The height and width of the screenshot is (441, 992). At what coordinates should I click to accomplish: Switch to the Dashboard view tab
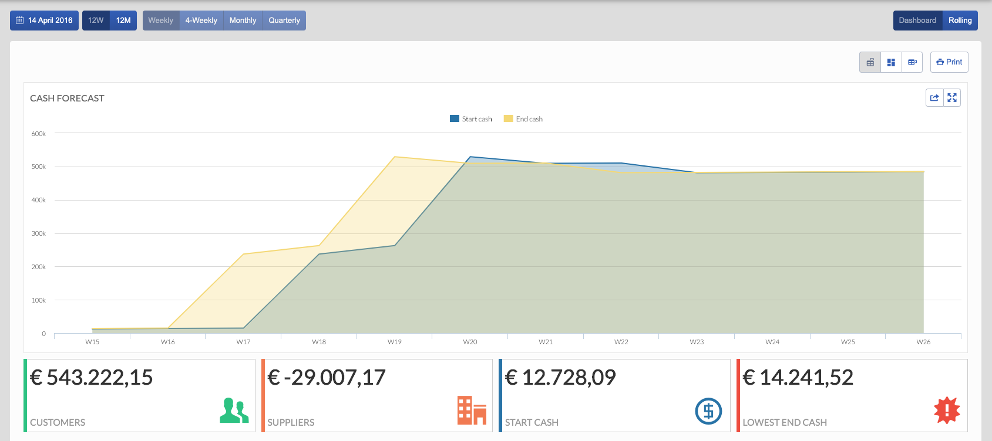[917, 21]
